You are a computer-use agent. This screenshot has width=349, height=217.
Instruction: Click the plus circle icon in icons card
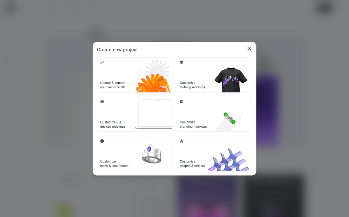(102, 141)
